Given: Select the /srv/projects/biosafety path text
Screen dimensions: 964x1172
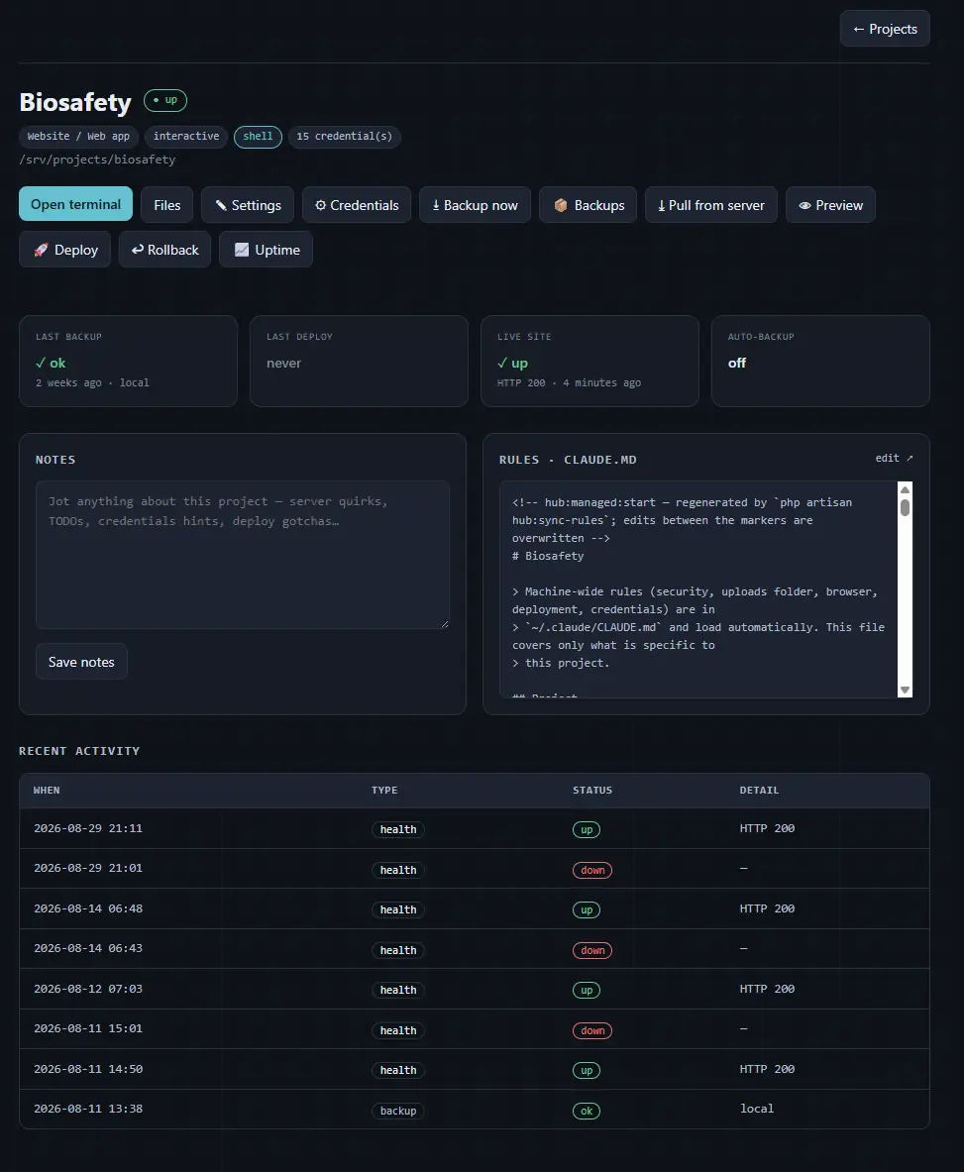Looking at the screenshot, I should click(x=97, y=160).
